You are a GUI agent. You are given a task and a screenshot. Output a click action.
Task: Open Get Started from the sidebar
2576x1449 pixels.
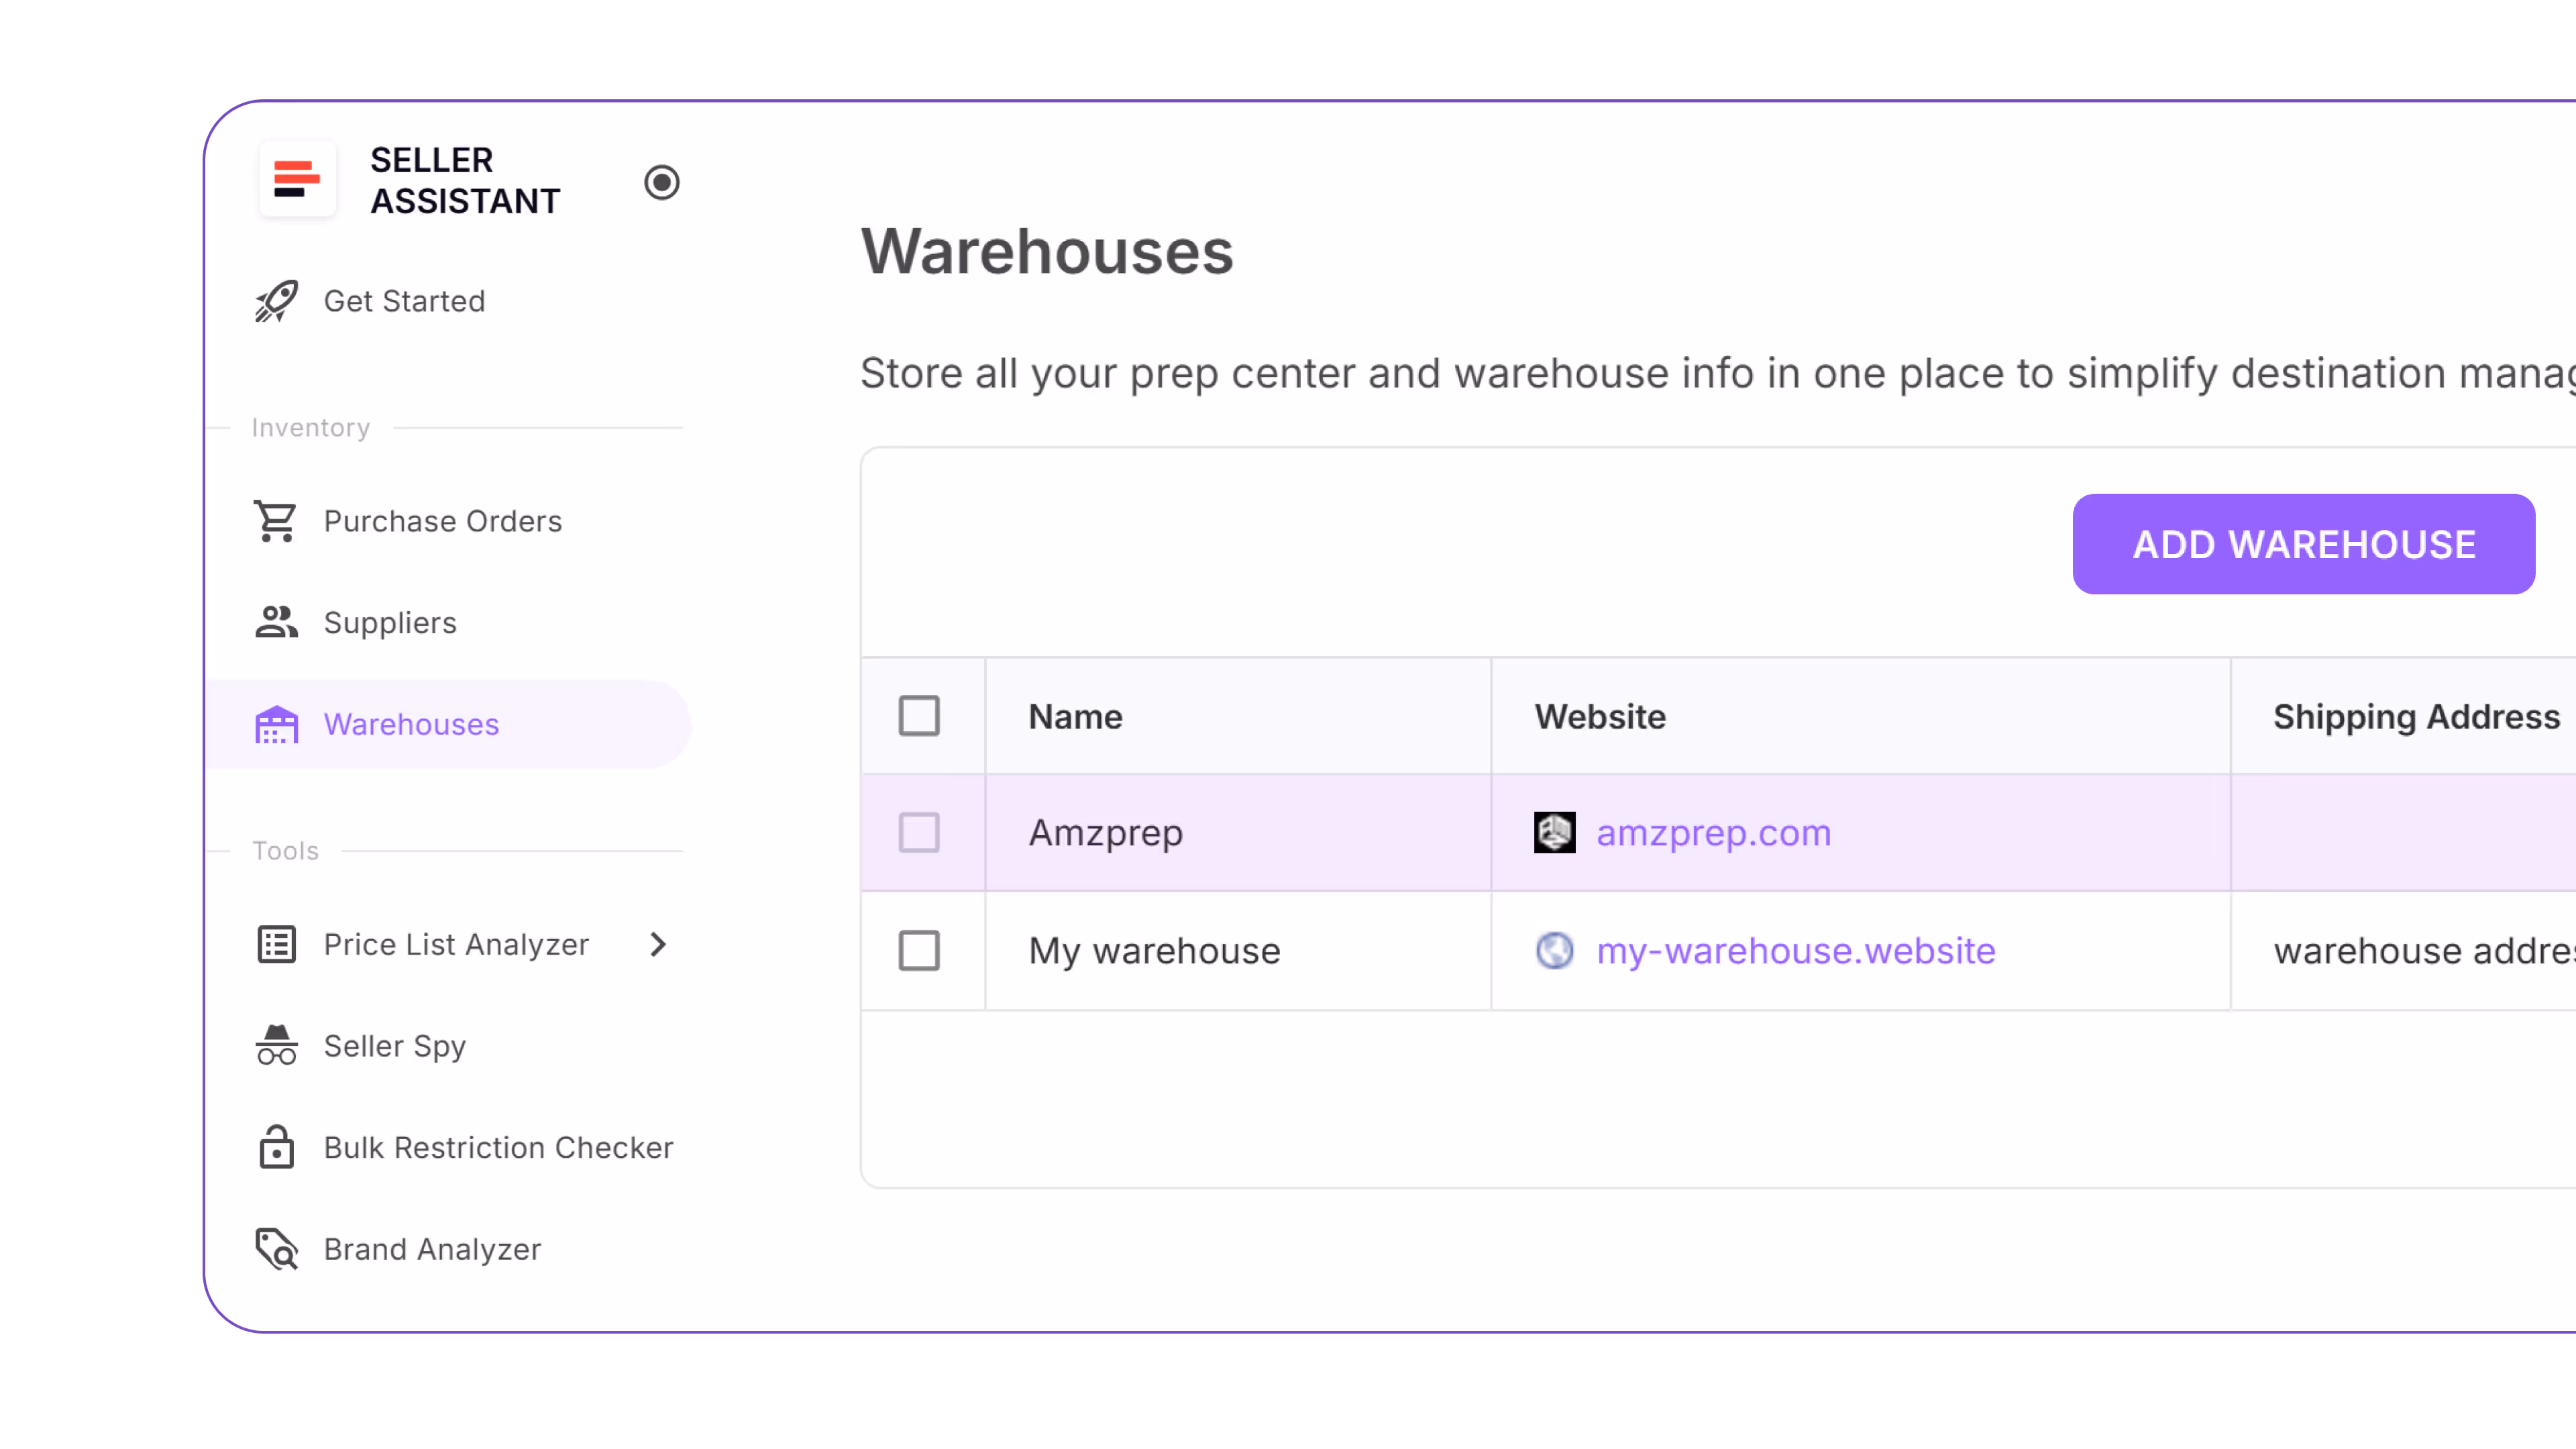(403, 301)
